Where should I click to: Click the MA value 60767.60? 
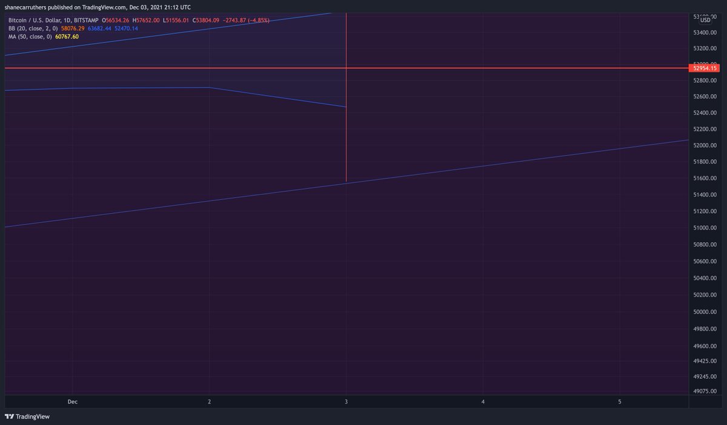(67, 36)
